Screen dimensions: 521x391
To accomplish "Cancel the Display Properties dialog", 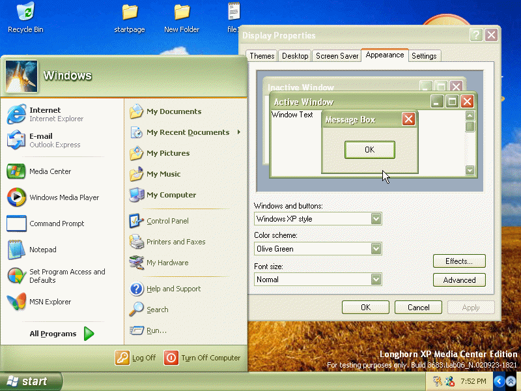I will tap(418, 307).
